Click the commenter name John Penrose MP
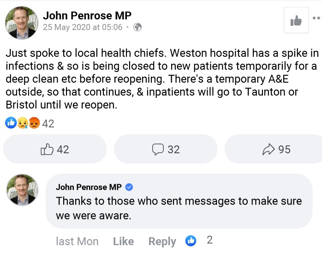Screen dimensions: 322x253 click(89, 187)
